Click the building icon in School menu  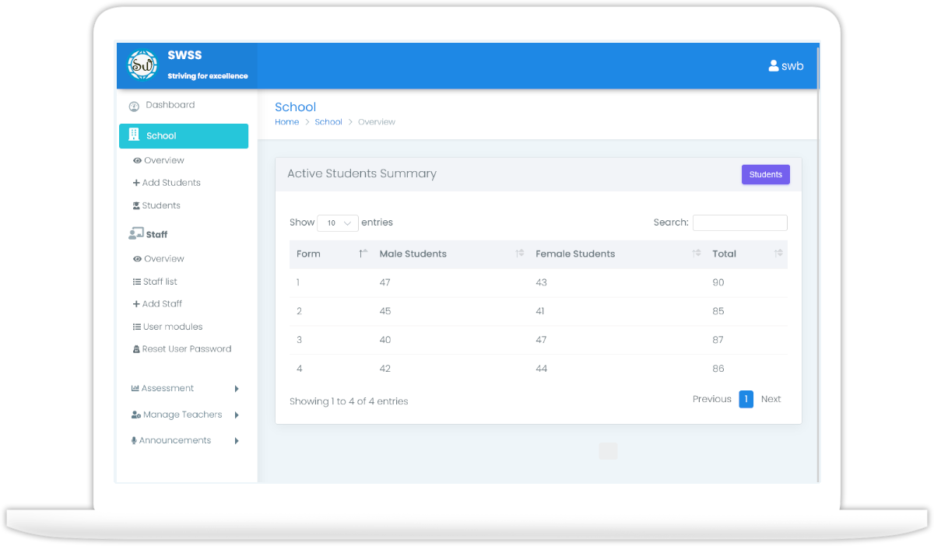click(134, 135)
